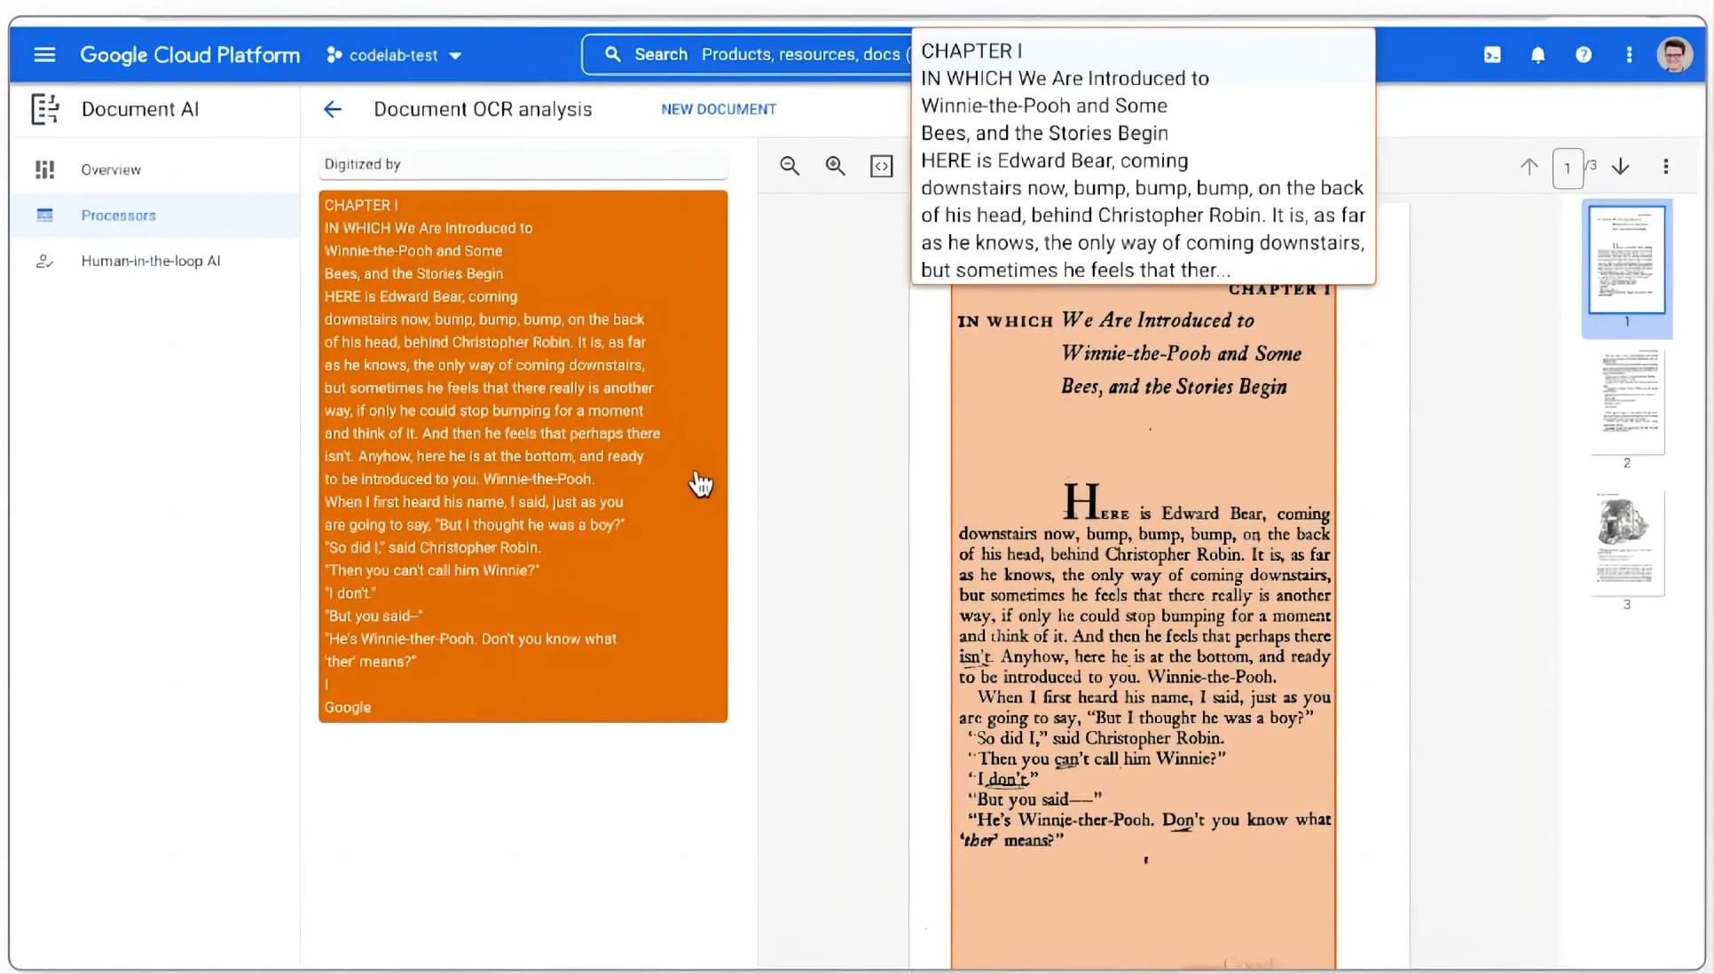Click the Document AI sidebar title
The height and width of the screenshot is (974, 1714).
click(x=140, y=109)
